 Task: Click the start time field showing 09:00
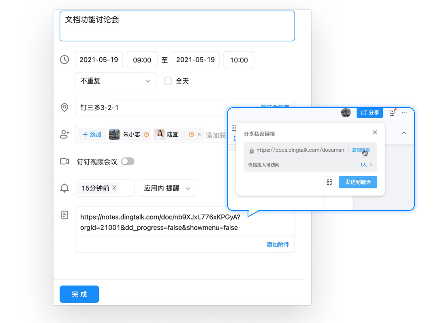pos(142,60)
